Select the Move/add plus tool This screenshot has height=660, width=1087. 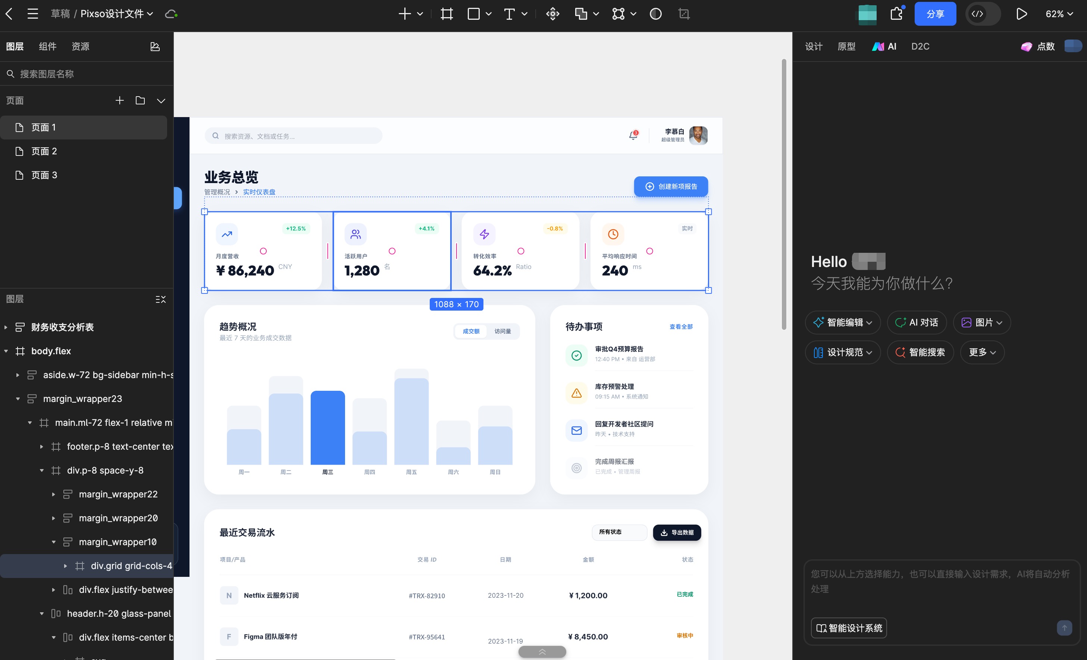pyautogui.click(x=404, y=14)
